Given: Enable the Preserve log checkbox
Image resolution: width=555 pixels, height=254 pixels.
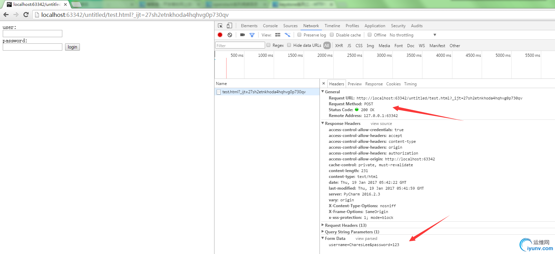Looking at the screenshot, I should coord(300,35).
